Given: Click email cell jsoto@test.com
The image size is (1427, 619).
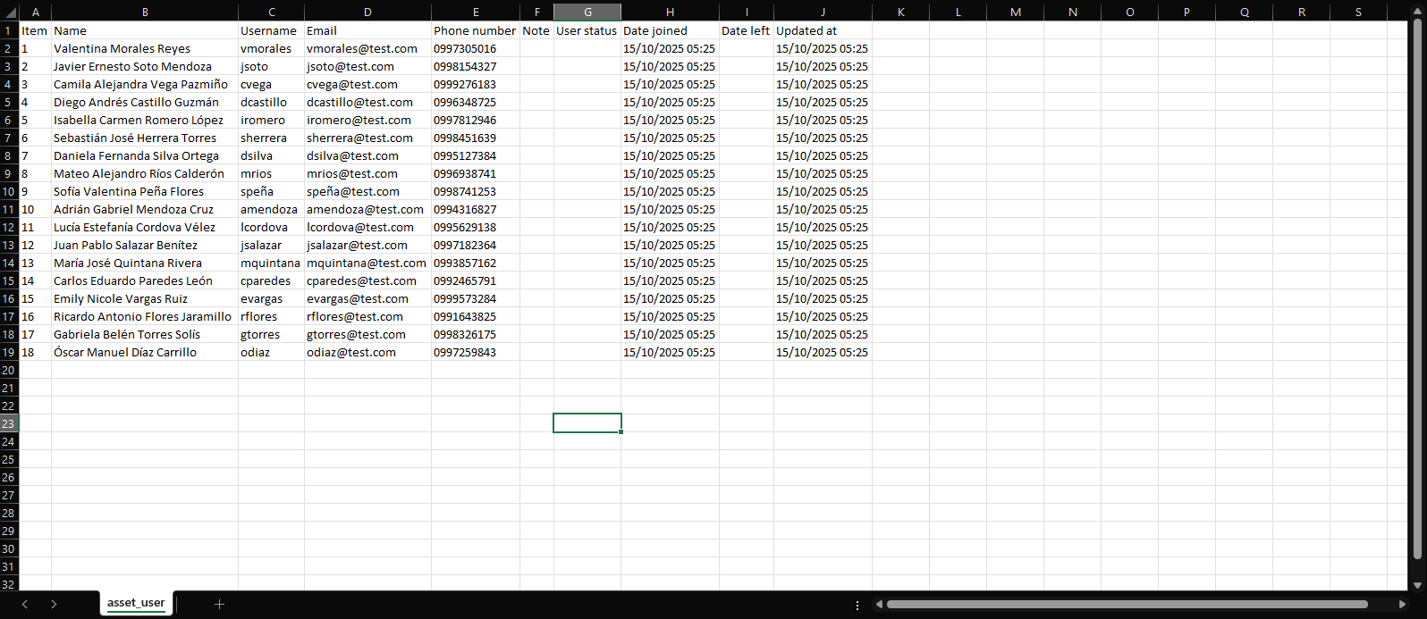Looking at the screenshot, I should (x=350, y=66).
